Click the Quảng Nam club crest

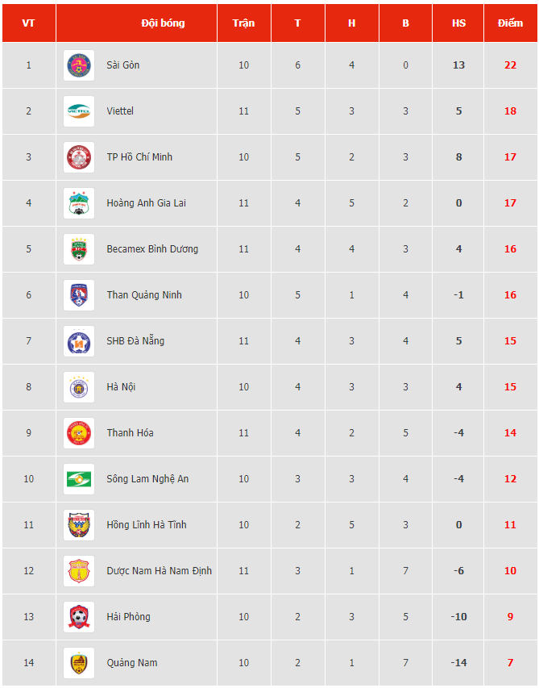click(79, 663)
